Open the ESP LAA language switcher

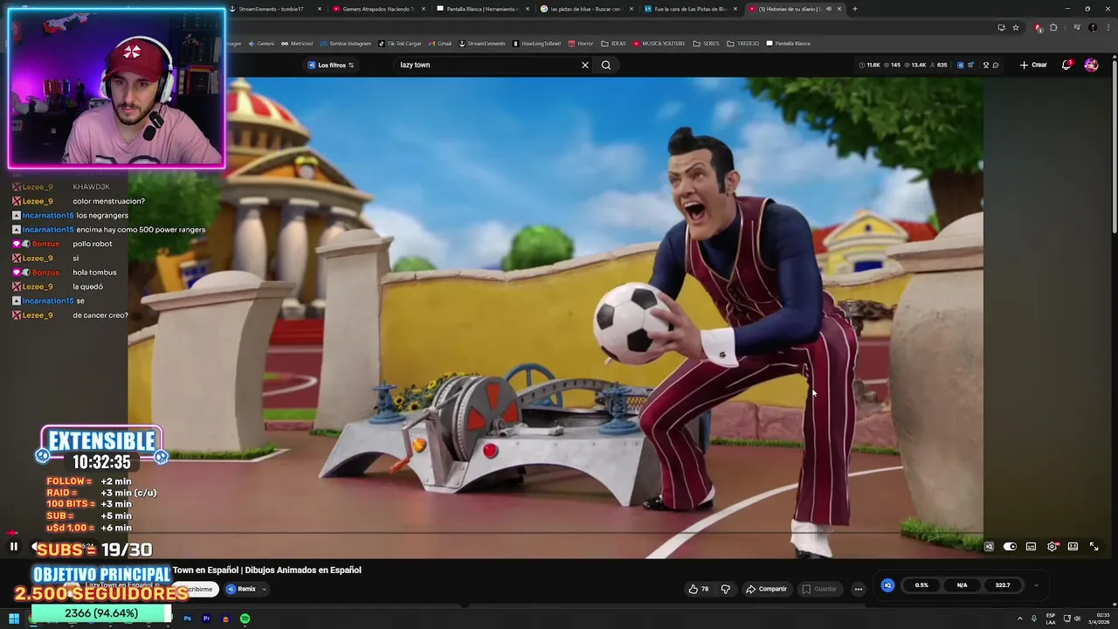click(1051, 619)
